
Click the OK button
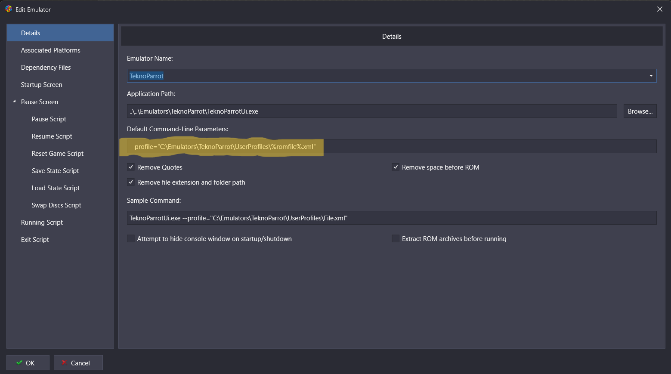(x=28, y=362)
